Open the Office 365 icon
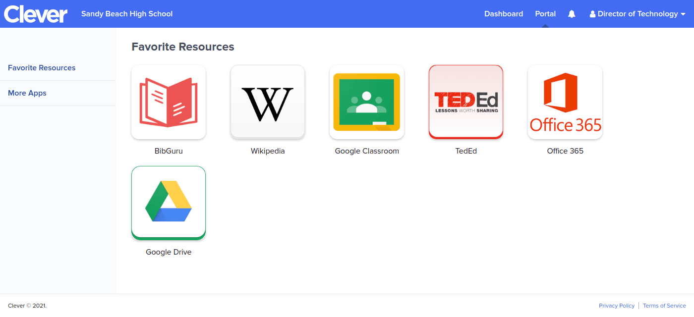The image size is (694, 317). [x=565, y=102]
